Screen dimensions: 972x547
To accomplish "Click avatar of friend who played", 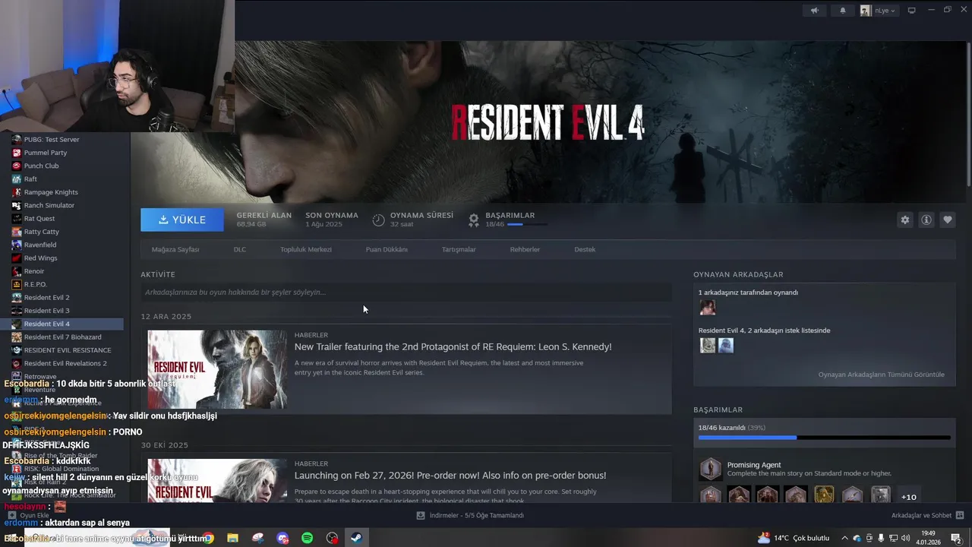I will click(707, 308).
